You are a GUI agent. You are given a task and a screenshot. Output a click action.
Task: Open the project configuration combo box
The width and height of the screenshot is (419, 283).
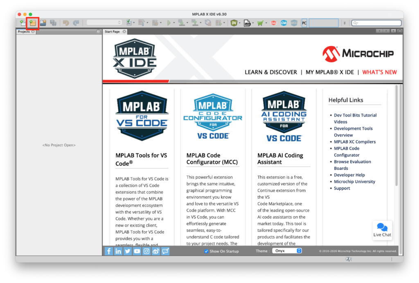tap(104, 22)
